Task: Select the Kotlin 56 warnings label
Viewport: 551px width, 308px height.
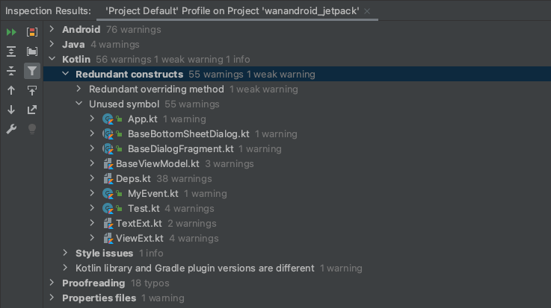Action: (x=156, y=59)
